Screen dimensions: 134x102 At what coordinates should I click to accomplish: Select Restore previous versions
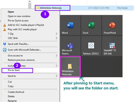click(x=21, y=60)
